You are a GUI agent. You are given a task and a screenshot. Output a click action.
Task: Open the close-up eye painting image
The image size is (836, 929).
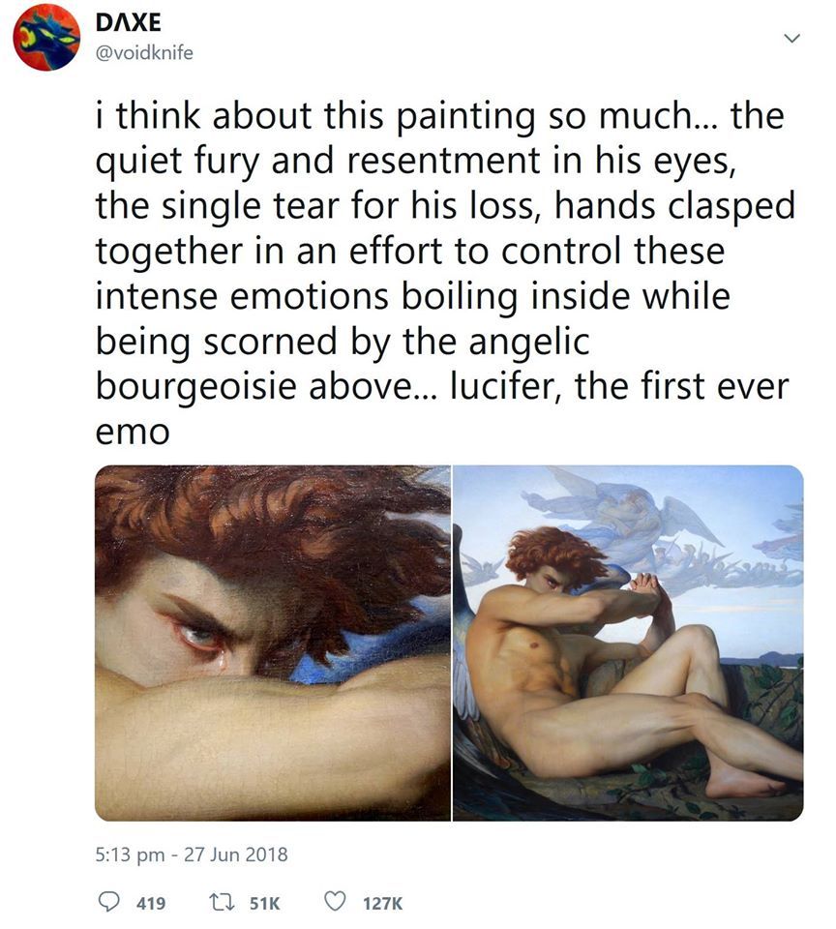[x=273, y=643]
